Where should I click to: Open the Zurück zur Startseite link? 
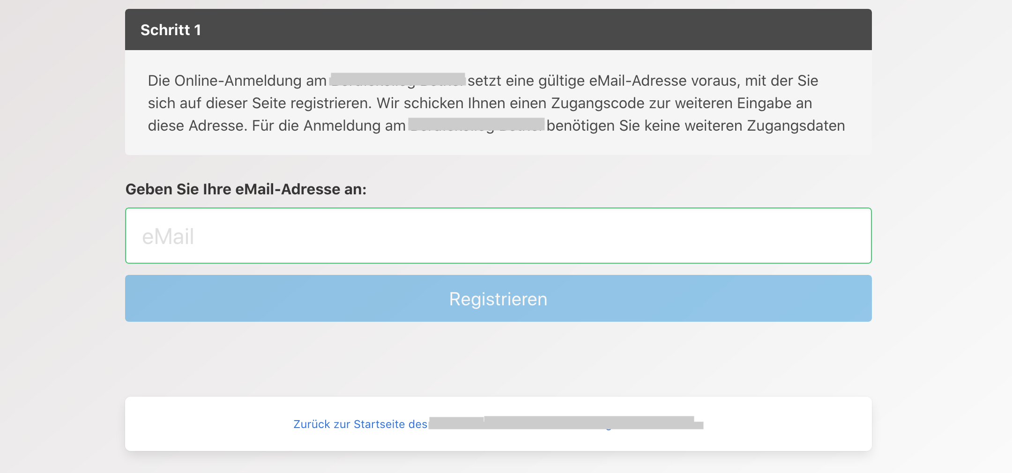pos(360,424)
